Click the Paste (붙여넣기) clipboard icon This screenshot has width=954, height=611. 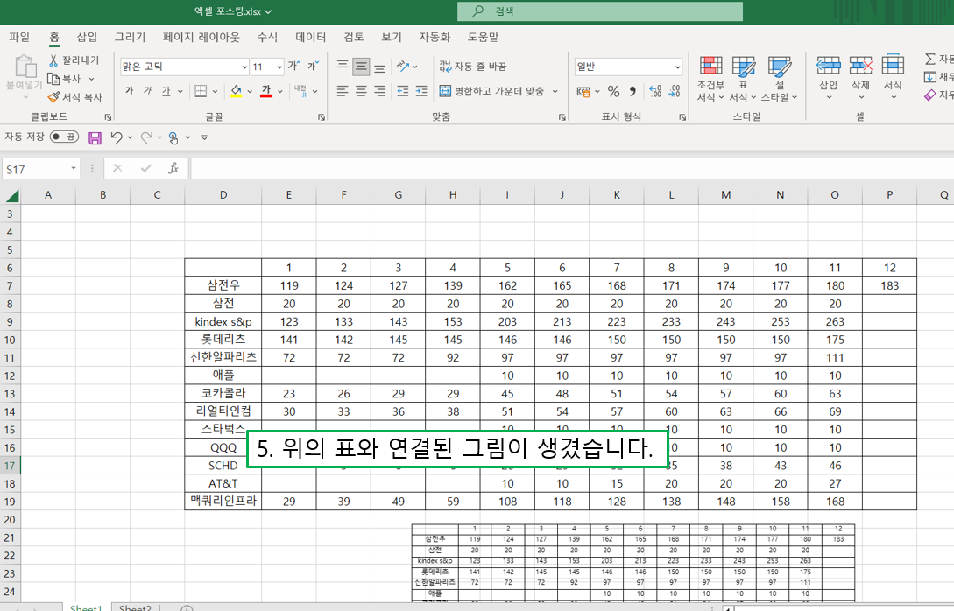[25, 66]
